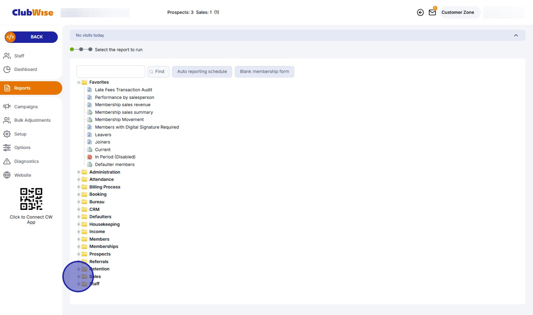The width and height of the screenshot is (533, 315).
Task: Collapse the No visits today panel chevron
Action: 516,35
